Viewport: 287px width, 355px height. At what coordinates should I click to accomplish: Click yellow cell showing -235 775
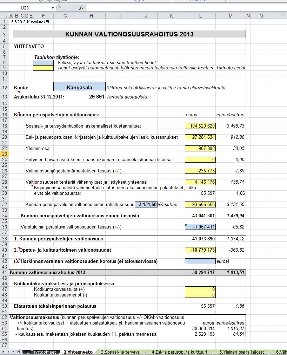coord(200,171)
